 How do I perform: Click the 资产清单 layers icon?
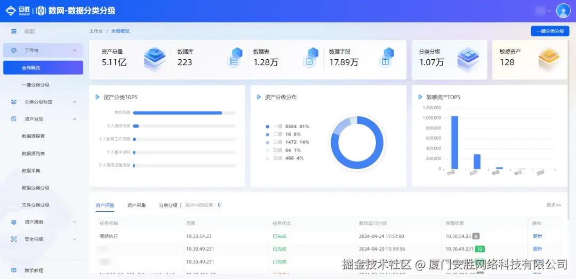click(14, 222)
